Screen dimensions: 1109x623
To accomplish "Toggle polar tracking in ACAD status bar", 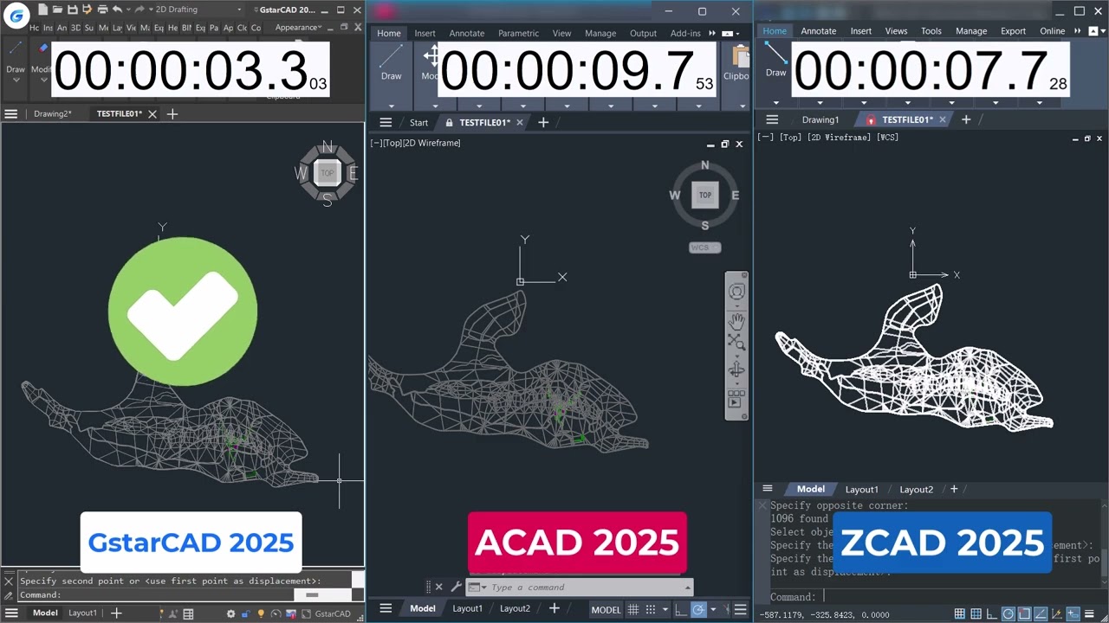I will (x=698, y=610).
